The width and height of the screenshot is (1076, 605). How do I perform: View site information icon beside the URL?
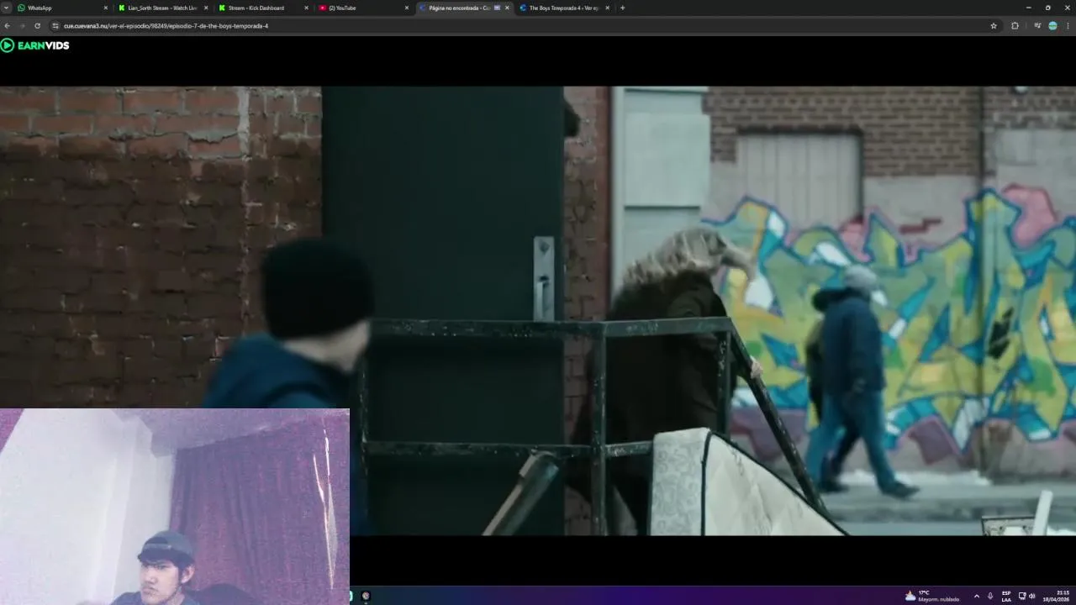55,26
